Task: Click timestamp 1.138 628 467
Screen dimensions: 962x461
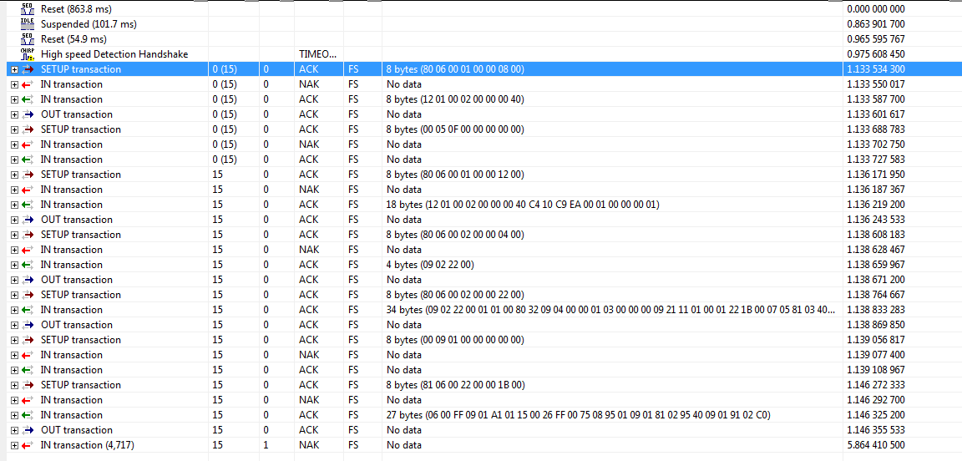Action: tap(875, 250)
